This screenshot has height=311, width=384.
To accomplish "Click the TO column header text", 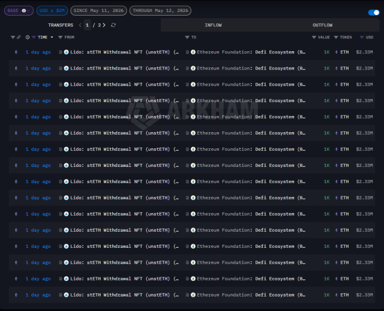I will (194, 37).
